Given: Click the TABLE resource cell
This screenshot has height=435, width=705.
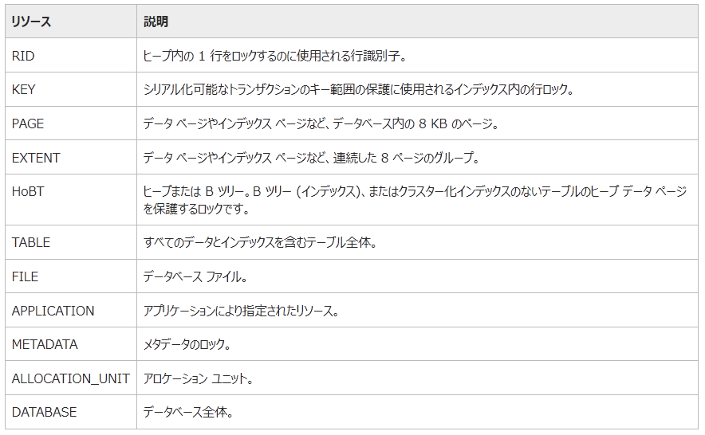Looking at the screenshot, I should (31, 242).
